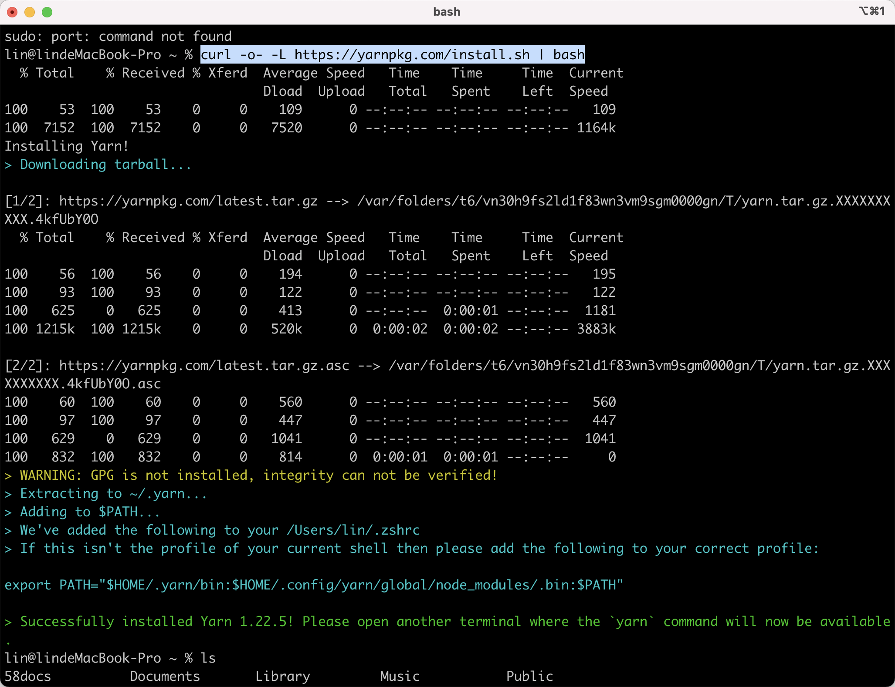
Task: Select the bash terminal title bar
Action: click(x=447, y=12)
